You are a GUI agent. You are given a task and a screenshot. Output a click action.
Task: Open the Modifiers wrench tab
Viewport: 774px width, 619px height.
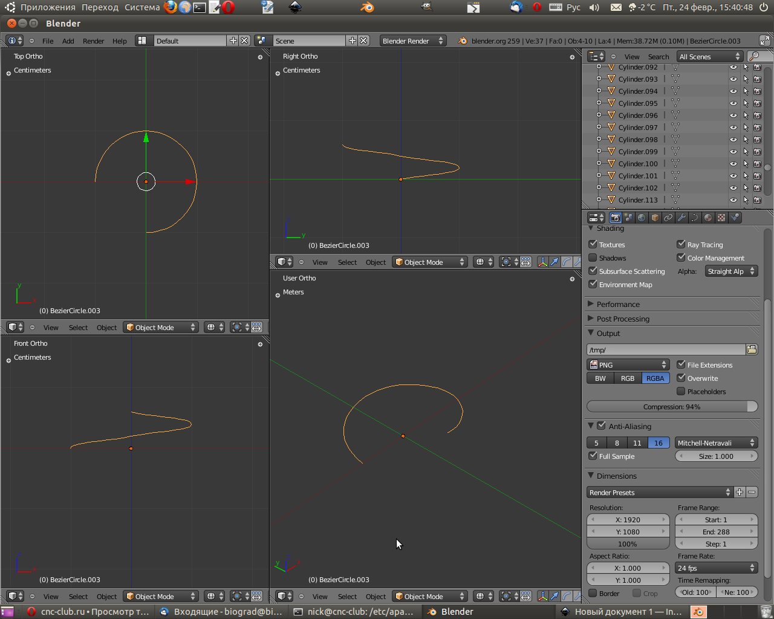[x=681, y=218]
